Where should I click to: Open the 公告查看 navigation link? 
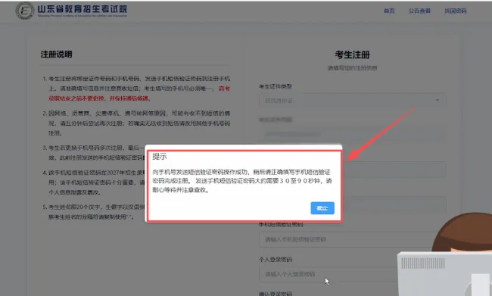[x=419, y=11]
